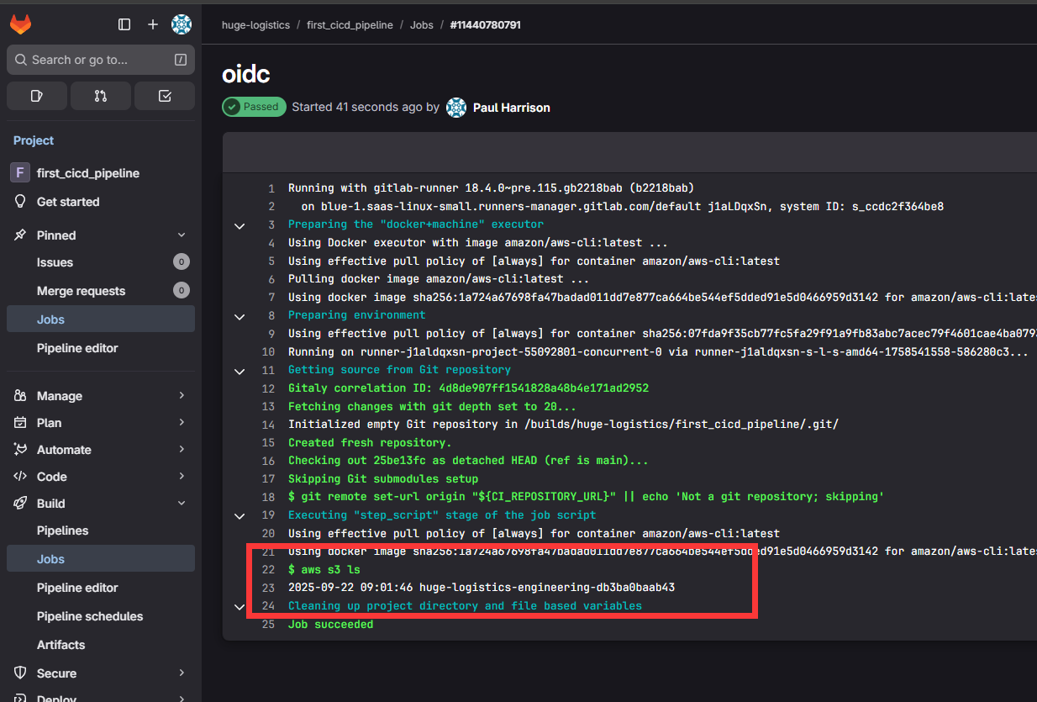Open Pipeline schedules in sidebar
Screen dimensions: 1037x702
click(x=90, y=616)
